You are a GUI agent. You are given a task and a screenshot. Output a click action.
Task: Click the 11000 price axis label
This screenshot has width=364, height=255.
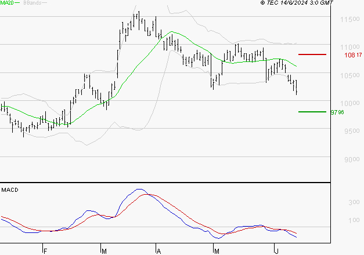tap(350, 48)
